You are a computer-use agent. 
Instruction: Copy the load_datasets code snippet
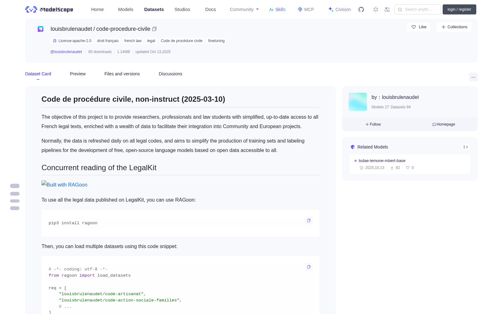[x=309, y=267]
